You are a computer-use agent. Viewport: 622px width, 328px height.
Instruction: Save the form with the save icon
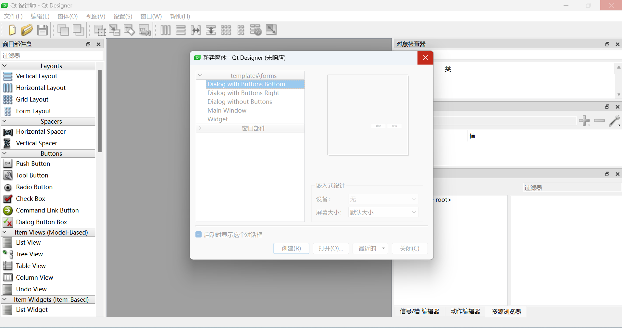42,30
